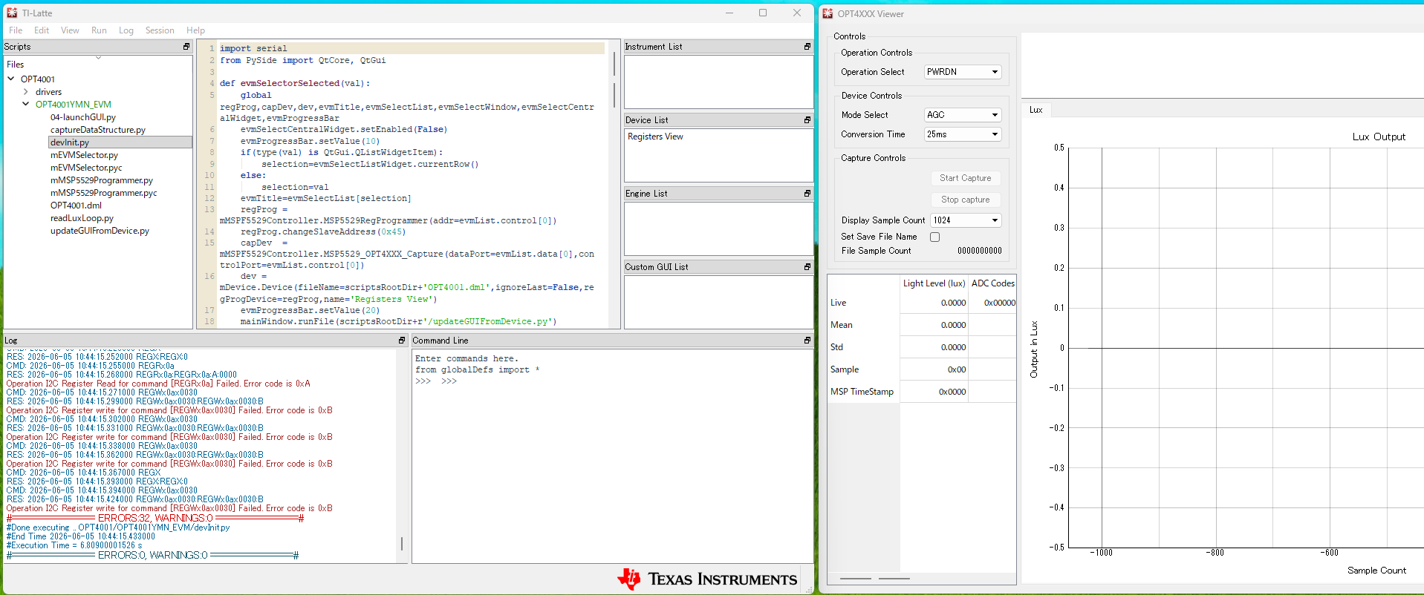Open the Conversion Time dropdown (25ms)

963,134
